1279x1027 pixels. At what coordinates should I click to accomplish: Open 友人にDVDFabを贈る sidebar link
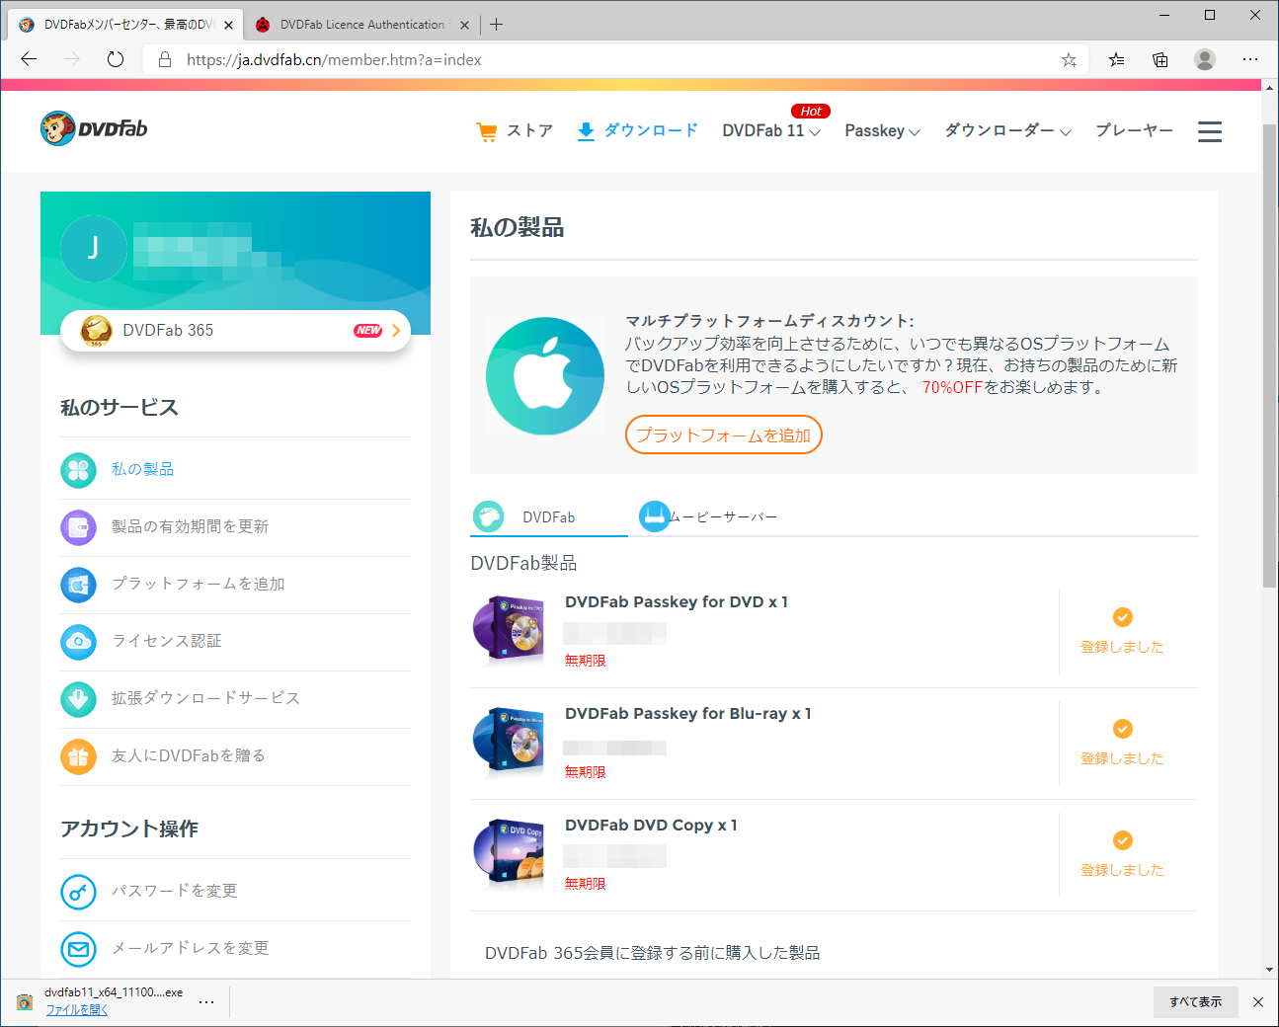tap(189, 756)
